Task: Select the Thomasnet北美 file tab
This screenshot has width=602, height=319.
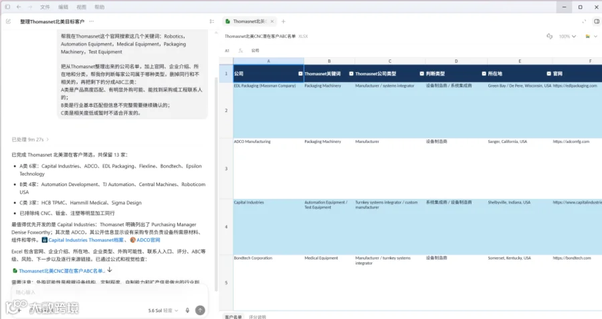Action: pos(249,21)
